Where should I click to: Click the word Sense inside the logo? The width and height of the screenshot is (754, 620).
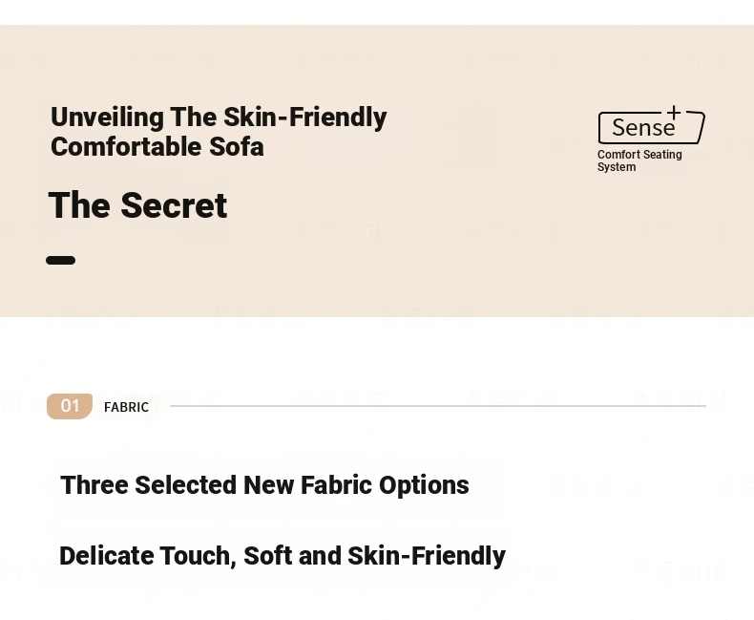(643, 128)
